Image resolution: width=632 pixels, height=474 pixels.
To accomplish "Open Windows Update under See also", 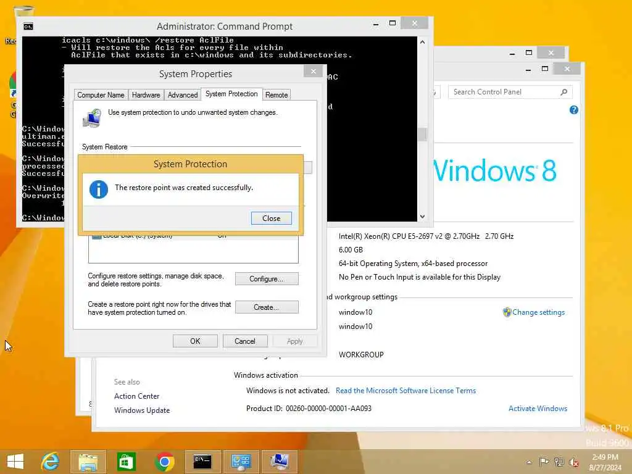I will point(142,410).
